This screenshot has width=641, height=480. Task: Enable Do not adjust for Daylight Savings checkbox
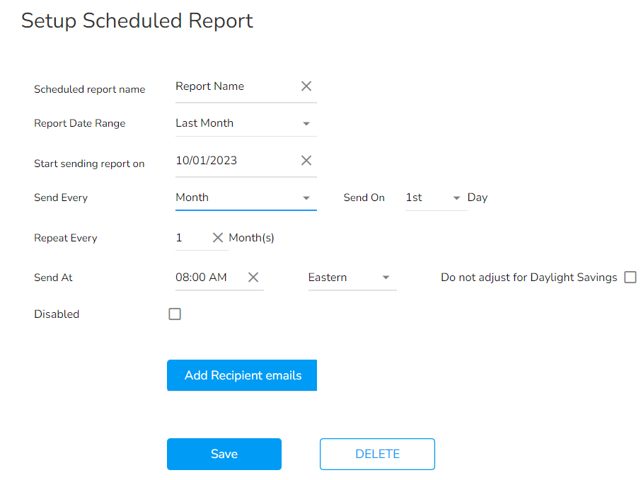(x=630, y=278)
